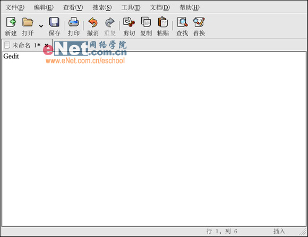Paste with clipboard (粘贴) icon
Viewport: 308px width, 237px height.
click(x=163, y=22)
